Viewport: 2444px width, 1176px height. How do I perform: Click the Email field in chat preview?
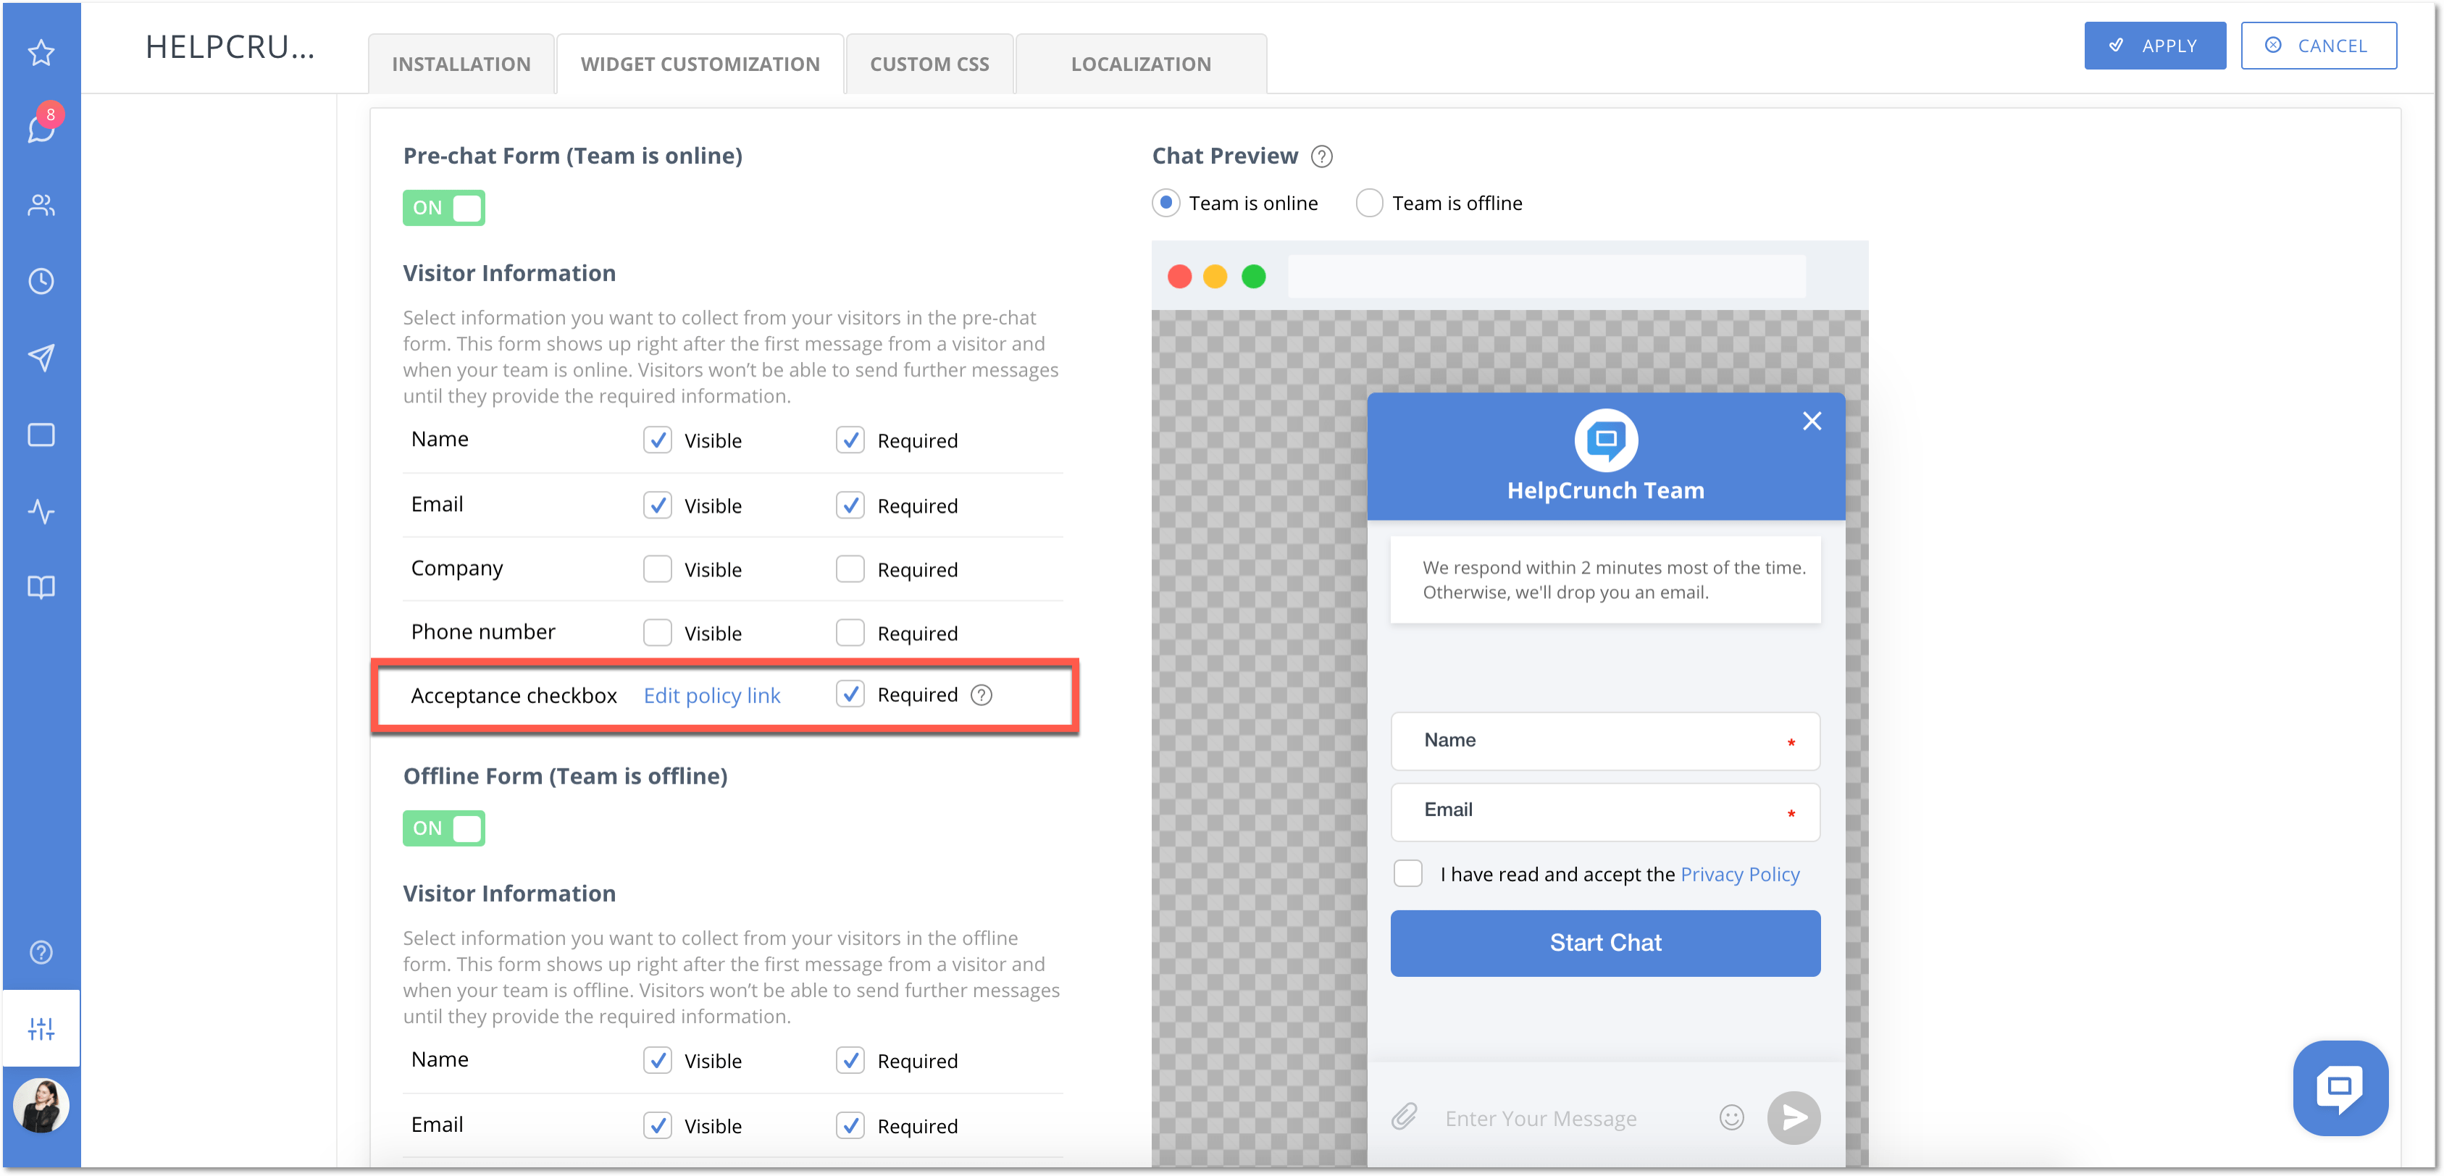(1605, 812)
